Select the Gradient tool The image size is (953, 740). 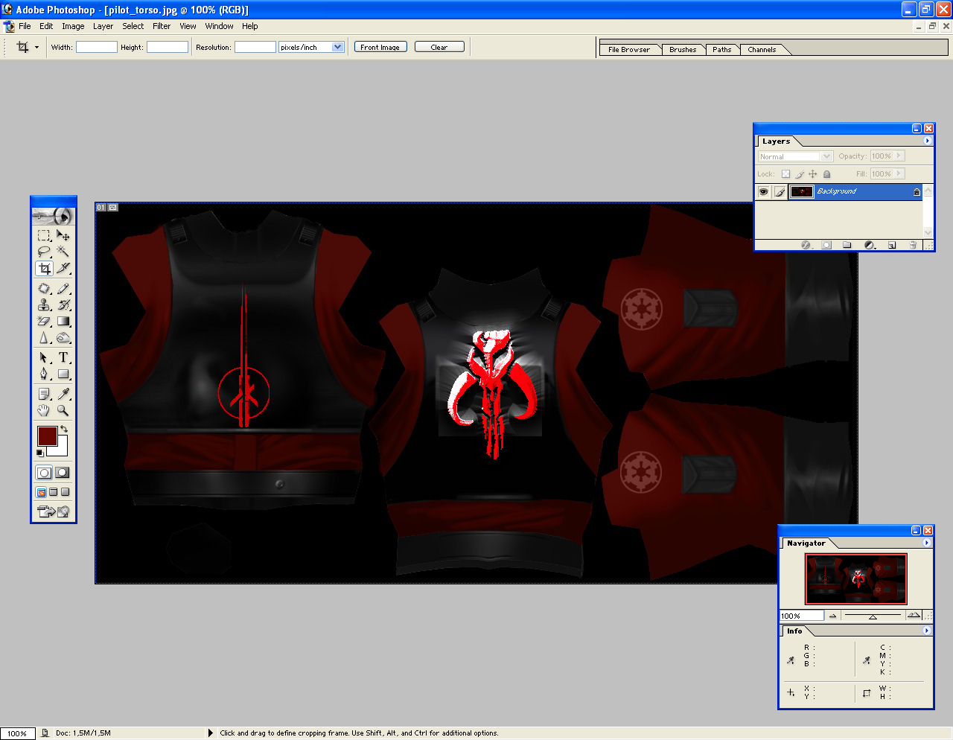tap(63, 322)
